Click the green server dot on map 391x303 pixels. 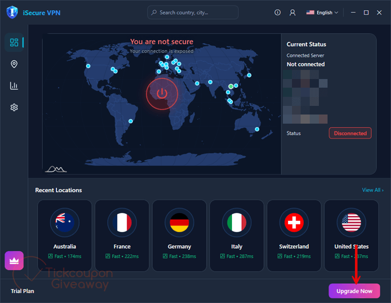231,86
